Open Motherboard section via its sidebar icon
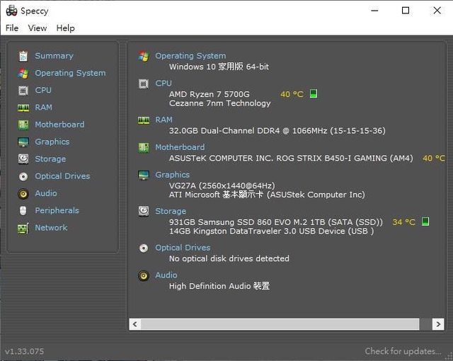This screenshot has height=361, width=453. coord(23,125)
